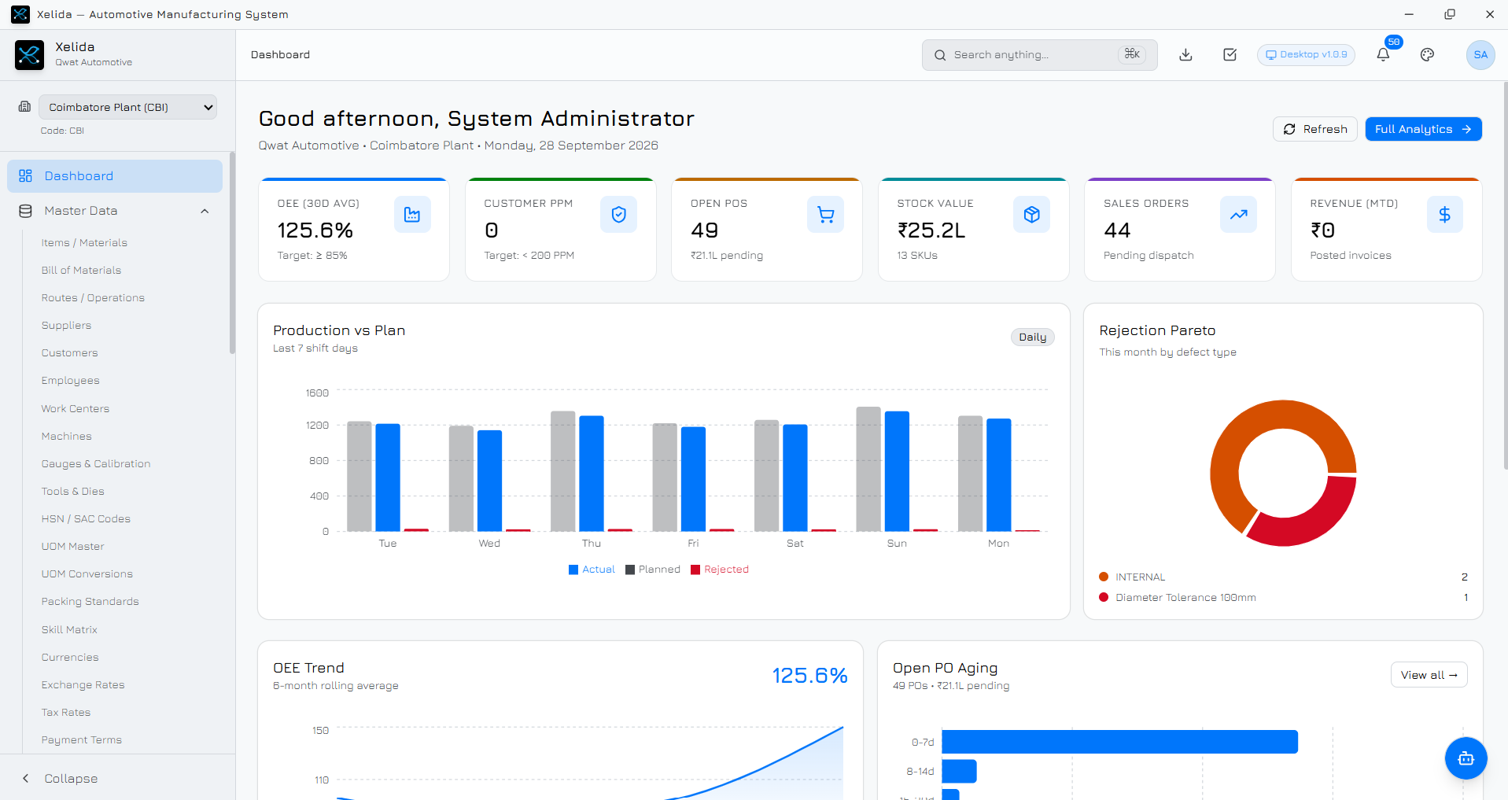This screenshot has width=1508, height=800.
Task: Click the Revenue dollar sign icon
Action: [x=1445, y=215]
